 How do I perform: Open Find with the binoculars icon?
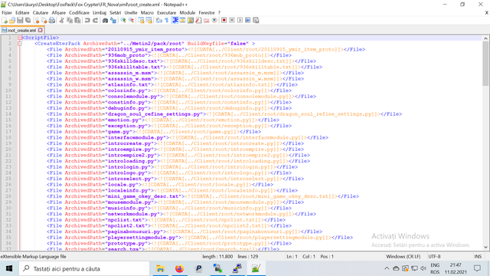(106, 21)
